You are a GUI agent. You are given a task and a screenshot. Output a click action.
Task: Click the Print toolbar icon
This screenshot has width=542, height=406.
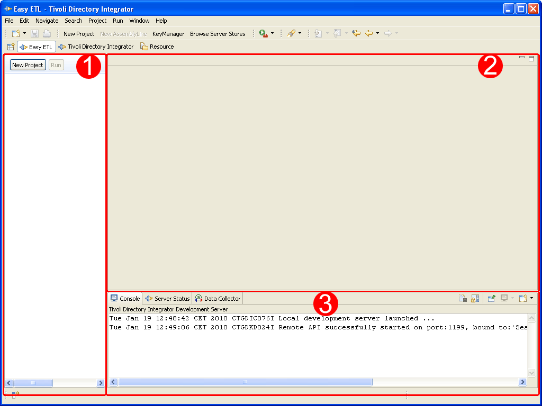(47, 33)
